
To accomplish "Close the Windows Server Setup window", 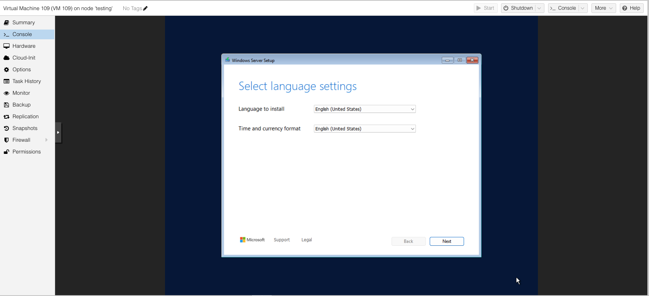I will pos(472,60).
